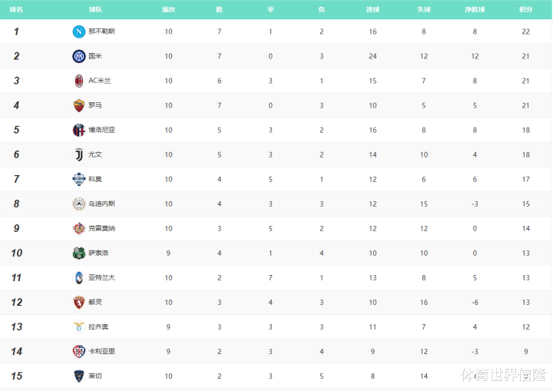
Task: Click the Lazio eagle crest
Action: tap(78, 326)
